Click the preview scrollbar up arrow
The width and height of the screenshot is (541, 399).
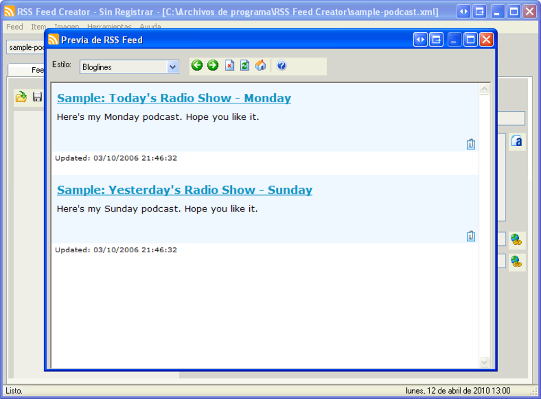point(484,89)
